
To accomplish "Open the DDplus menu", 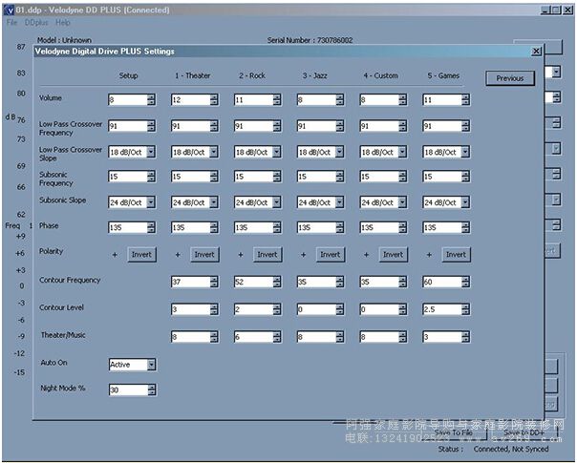I will pos(35,22).
